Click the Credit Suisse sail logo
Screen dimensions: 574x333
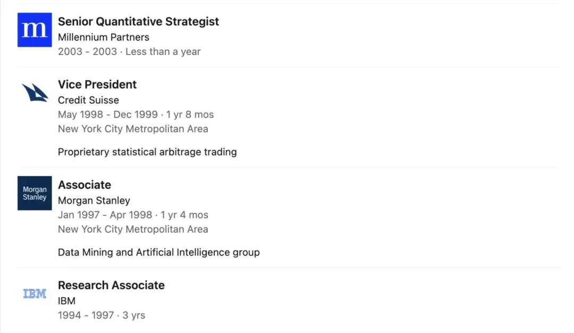point(35,93)
